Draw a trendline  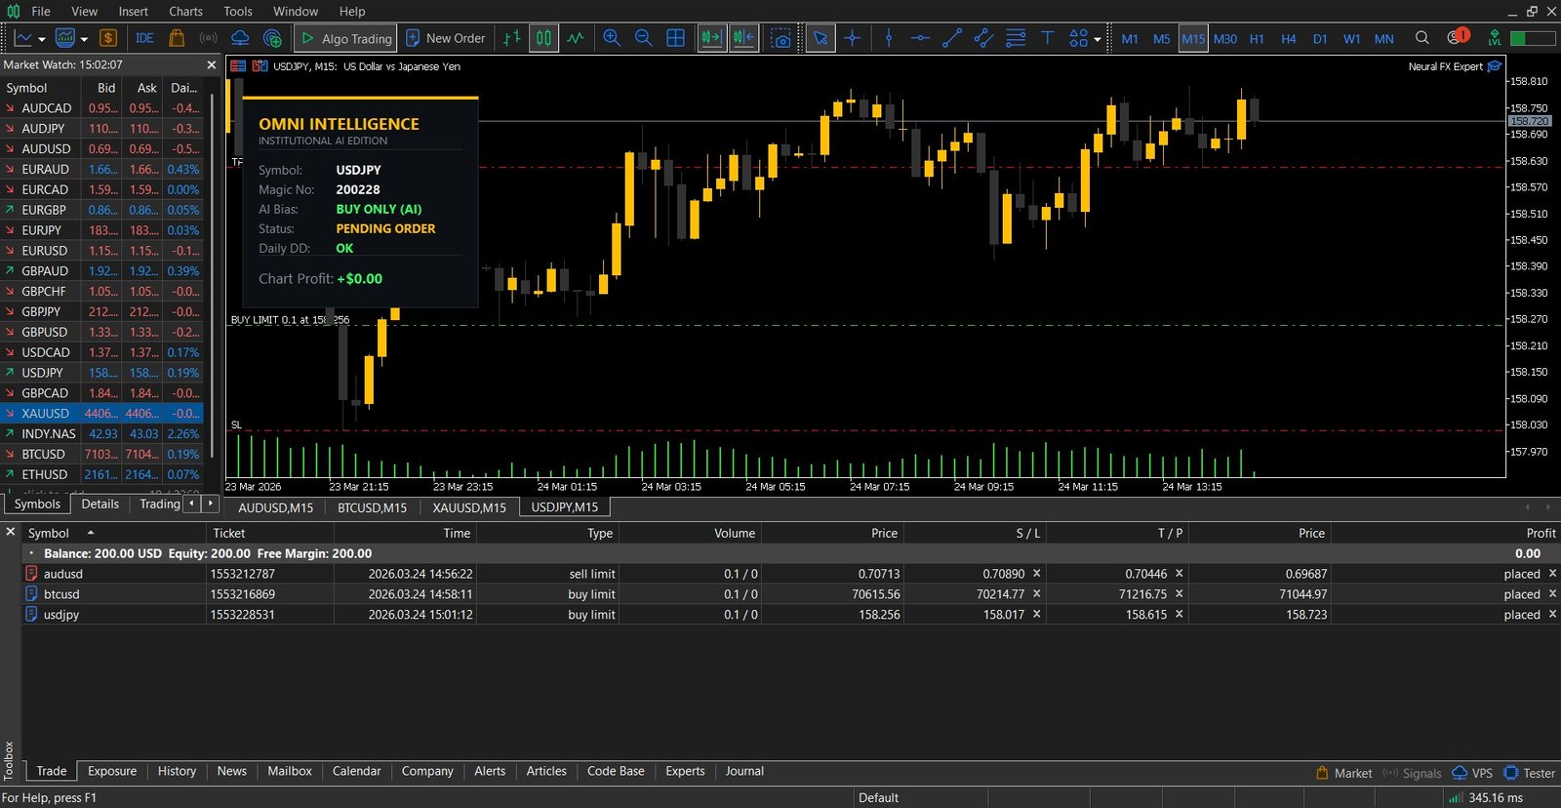pyautogui.click(x=952, y=38)
